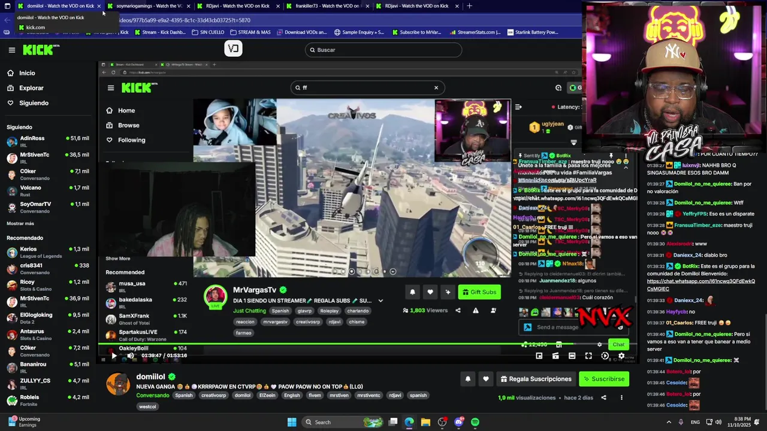
Task: Open the StreamerStats.com bookmark
Action: coord(475,32)
